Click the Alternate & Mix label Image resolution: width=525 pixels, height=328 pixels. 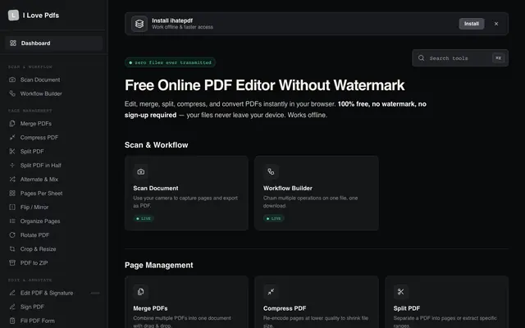point(39,180)
